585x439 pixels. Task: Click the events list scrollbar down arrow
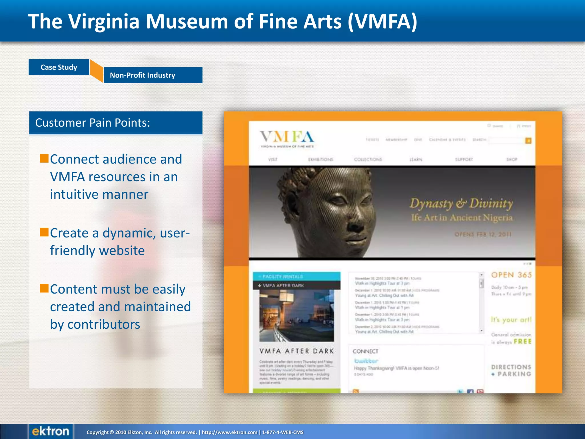tap(481, 331)
